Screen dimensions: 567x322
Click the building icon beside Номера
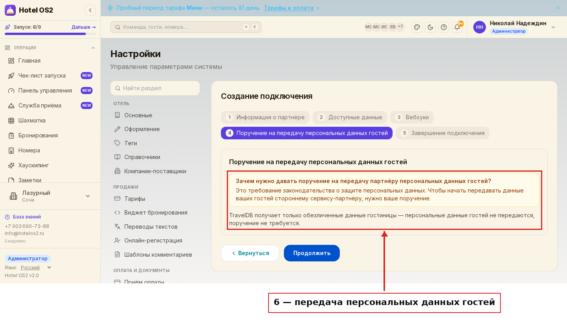tap(11, 150)
